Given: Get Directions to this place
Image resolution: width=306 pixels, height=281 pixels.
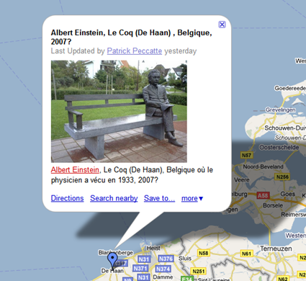Looking at the screenshot, I should (67, 198).
